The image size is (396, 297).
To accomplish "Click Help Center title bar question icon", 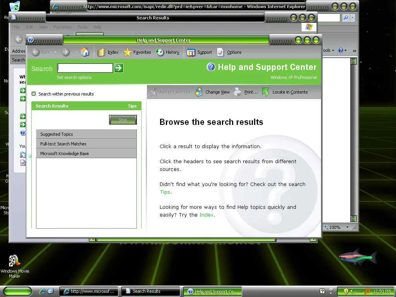I will [31, 40].
